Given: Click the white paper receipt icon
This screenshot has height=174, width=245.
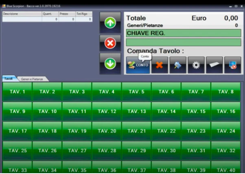Looking at the screenshot, I should coord(214,65).
